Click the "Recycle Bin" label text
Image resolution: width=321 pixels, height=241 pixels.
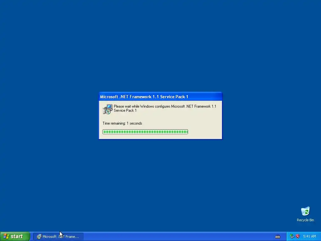click(305, 220)
